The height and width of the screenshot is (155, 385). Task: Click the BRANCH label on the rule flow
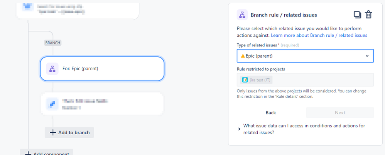53,43
